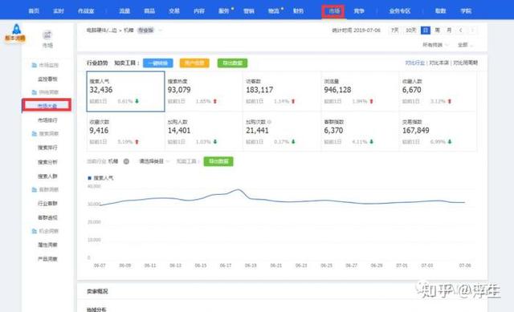Open 搜索分析 in the left sidebar

tap(47, 162)
